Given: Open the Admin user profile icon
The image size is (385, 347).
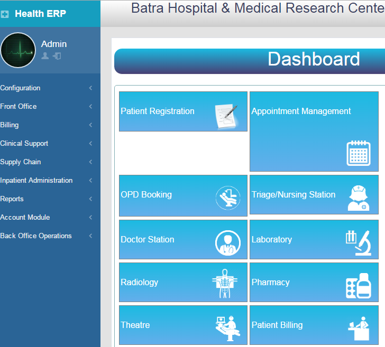Looking at the screenshot, I should [45, 56].
